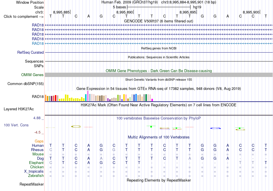Click the 4.88 PhyloP upper limit value
This screenshot has height=191, width=273.
pyautogui.click(x=37, y=118)
